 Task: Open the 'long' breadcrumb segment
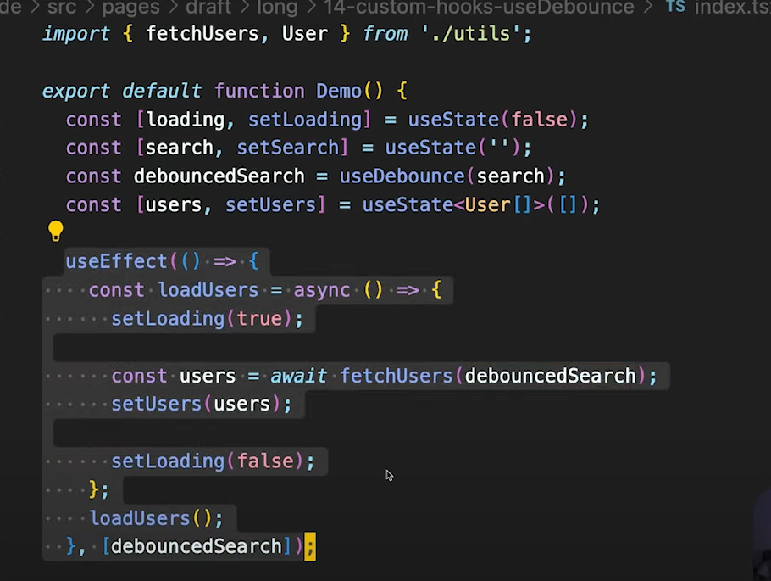277,7
